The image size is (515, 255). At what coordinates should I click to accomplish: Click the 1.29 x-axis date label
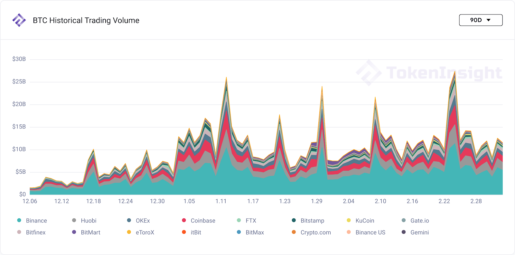coord(317,201)
